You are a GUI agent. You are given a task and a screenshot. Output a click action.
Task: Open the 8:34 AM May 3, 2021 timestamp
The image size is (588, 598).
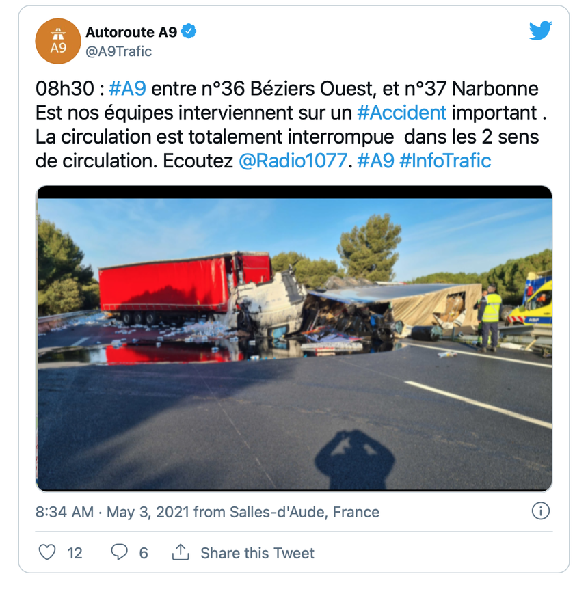[113, 512]
